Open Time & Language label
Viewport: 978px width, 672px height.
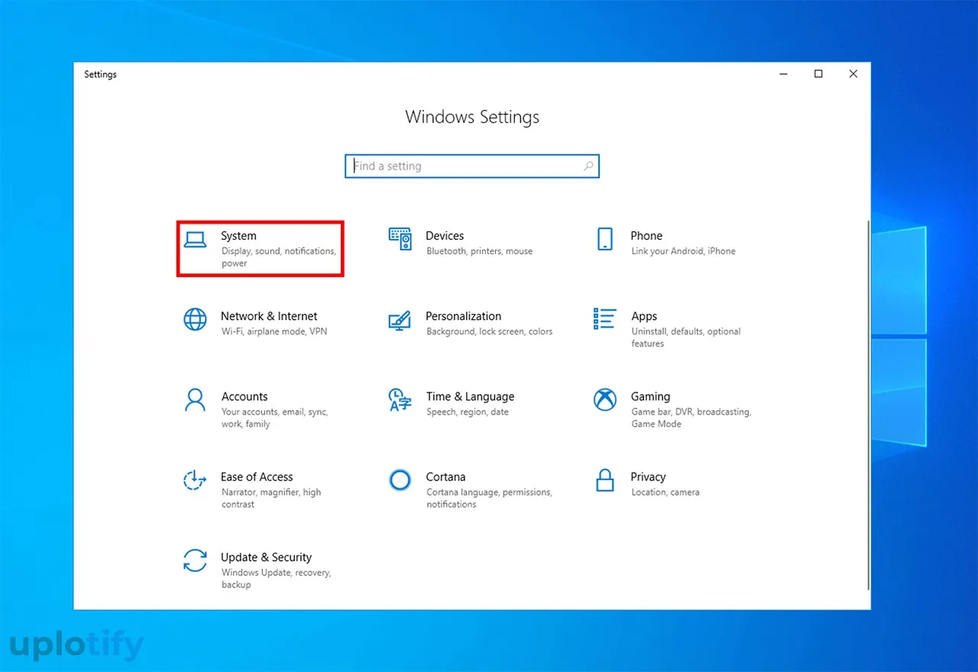point(470,396)
